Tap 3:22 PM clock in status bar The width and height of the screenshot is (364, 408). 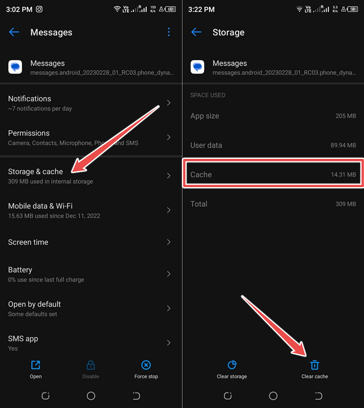tap(201, 9)
